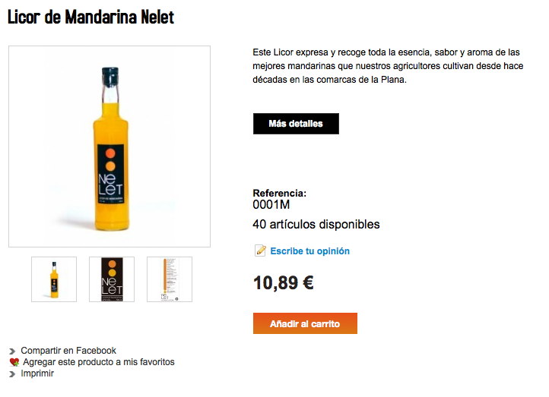
Task: Add product with Añadir al carrito
Action: [x=305, y=323]
